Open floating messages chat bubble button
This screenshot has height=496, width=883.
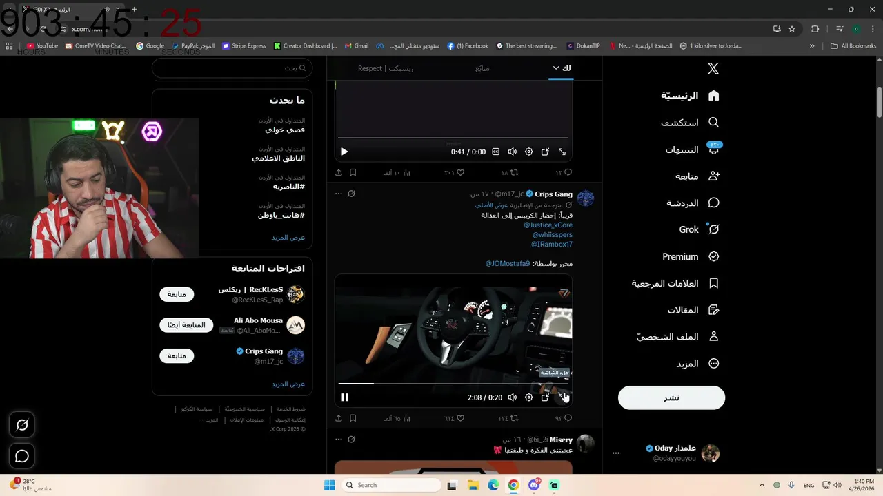click(x=22, y=456)
